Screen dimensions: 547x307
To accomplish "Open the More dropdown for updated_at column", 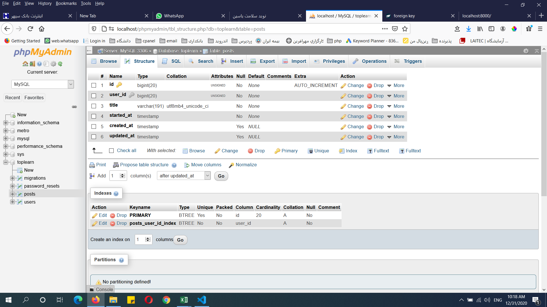I will [x=396, y=137].
